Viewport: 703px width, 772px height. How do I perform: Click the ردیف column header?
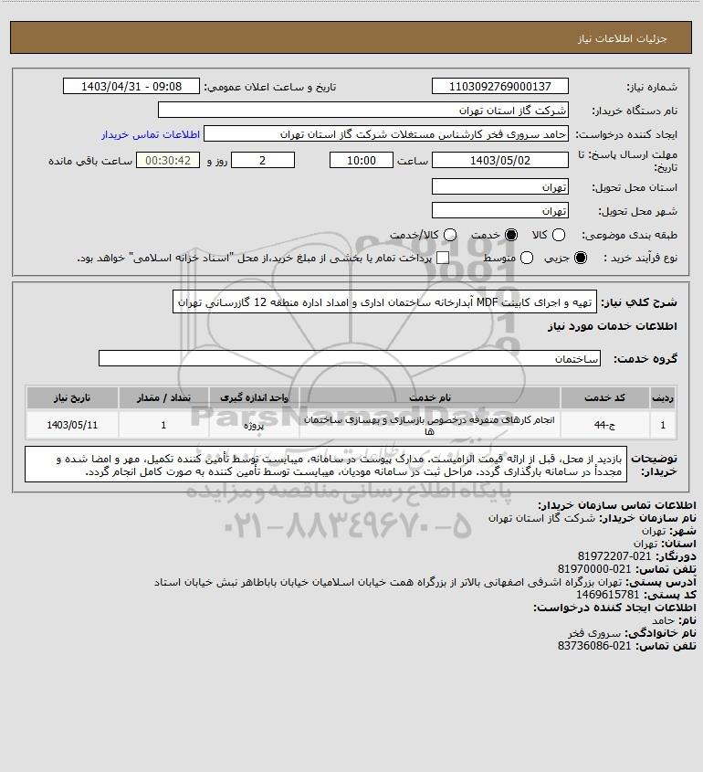click(x=663, y=397)
